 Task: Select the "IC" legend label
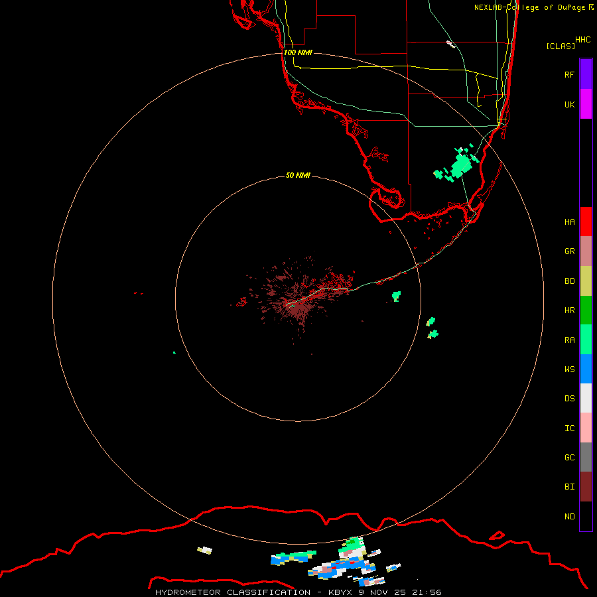[x=569, y=429]
